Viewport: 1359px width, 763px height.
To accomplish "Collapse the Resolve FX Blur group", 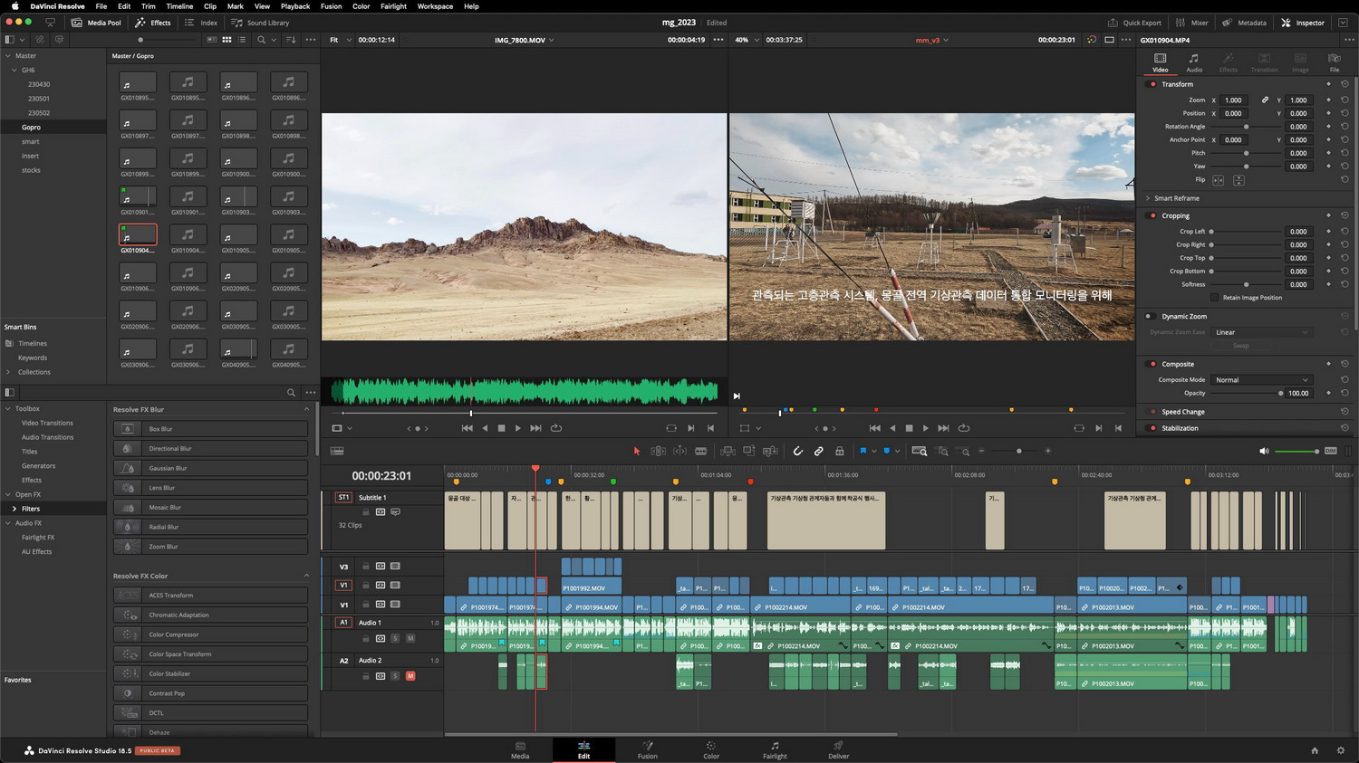I will point(306,410).
